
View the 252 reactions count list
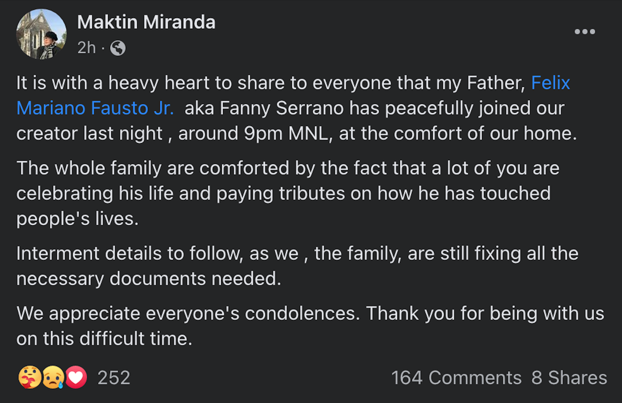point(114,378)
